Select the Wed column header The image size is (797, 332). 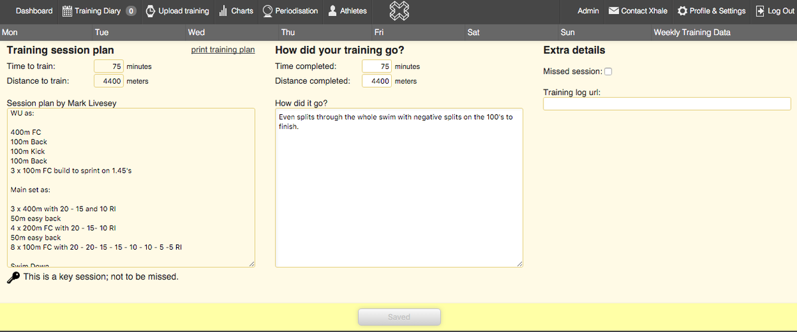click(196, 33)
